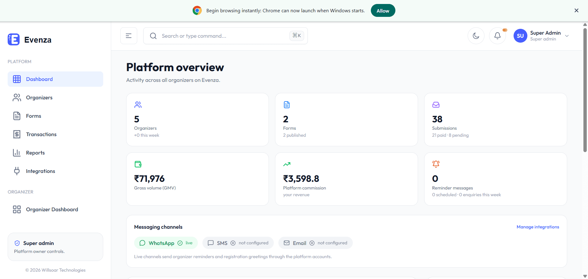The image size is (588, 279).
Task: Click the SU avatar circle
Action: tap(520, 36)
